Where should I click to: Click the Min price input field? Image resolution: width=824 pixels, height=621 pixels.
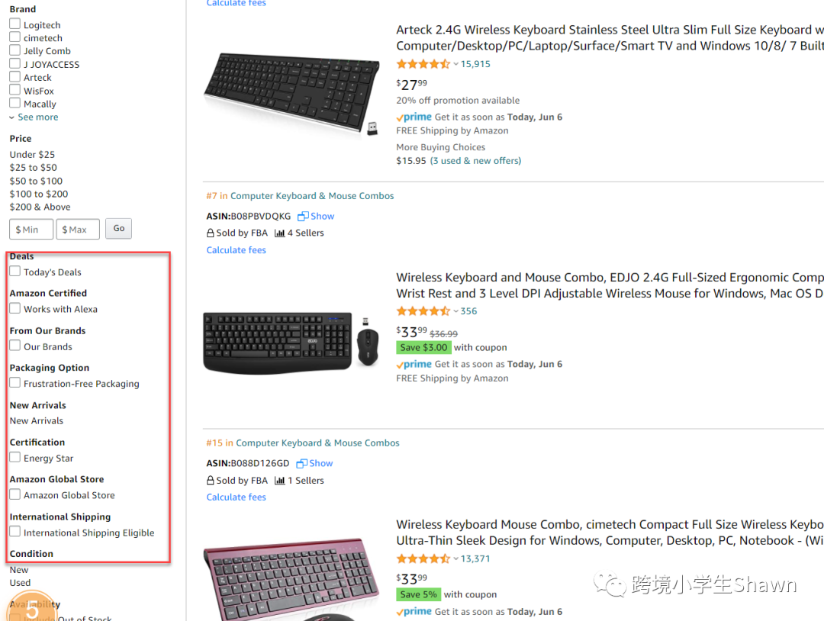pyautogui.click(x=31, y=229)
